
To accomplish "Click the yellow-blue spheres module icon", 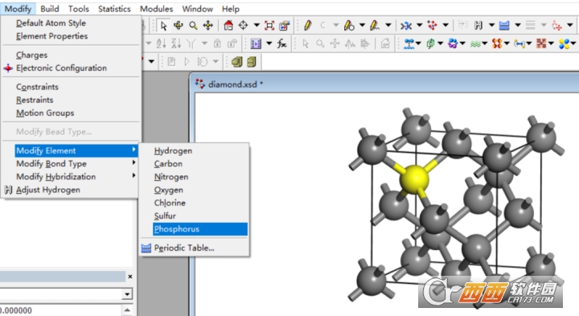I will point(564,44).
